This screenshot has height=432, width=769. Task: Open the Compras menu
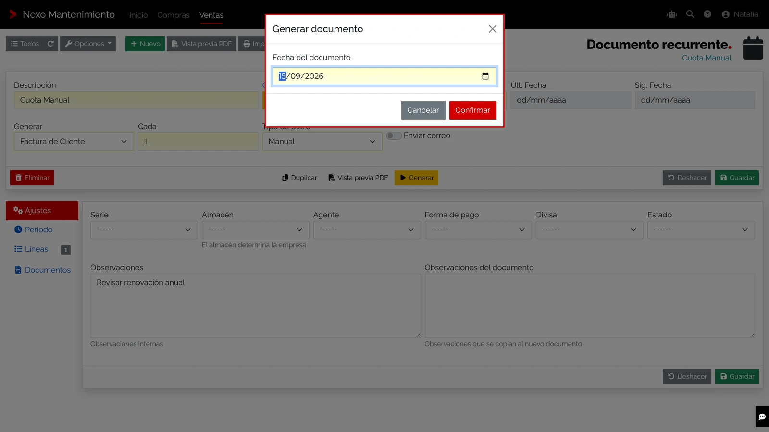[174, 15]
